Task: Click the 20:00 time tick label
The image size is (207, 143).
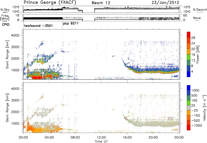Action: tap(153, 138)
